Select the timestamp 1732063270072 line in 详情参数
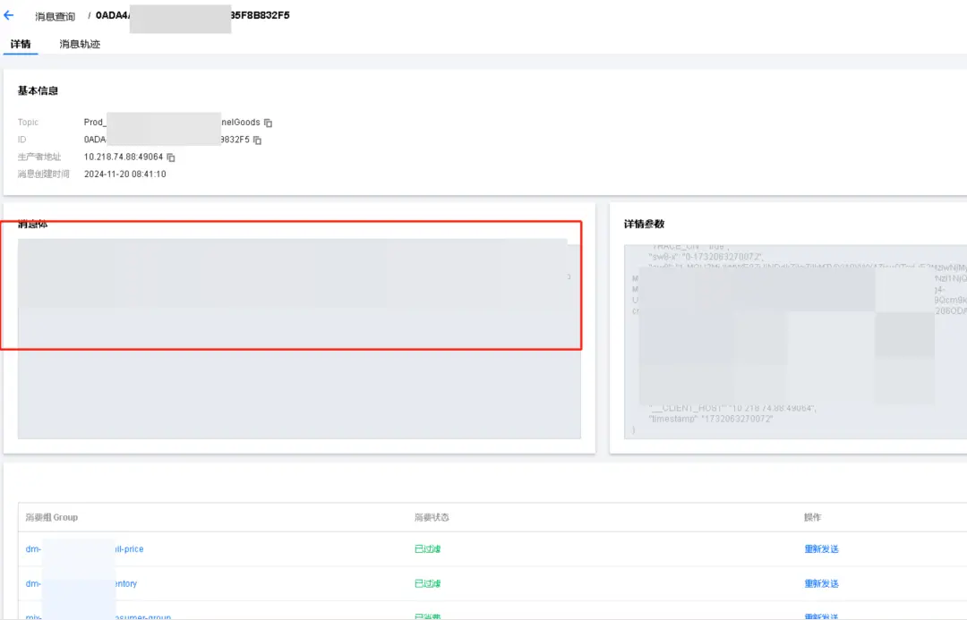Image resolution: width=967 pixels, height=620 pixels. (710, 419)
